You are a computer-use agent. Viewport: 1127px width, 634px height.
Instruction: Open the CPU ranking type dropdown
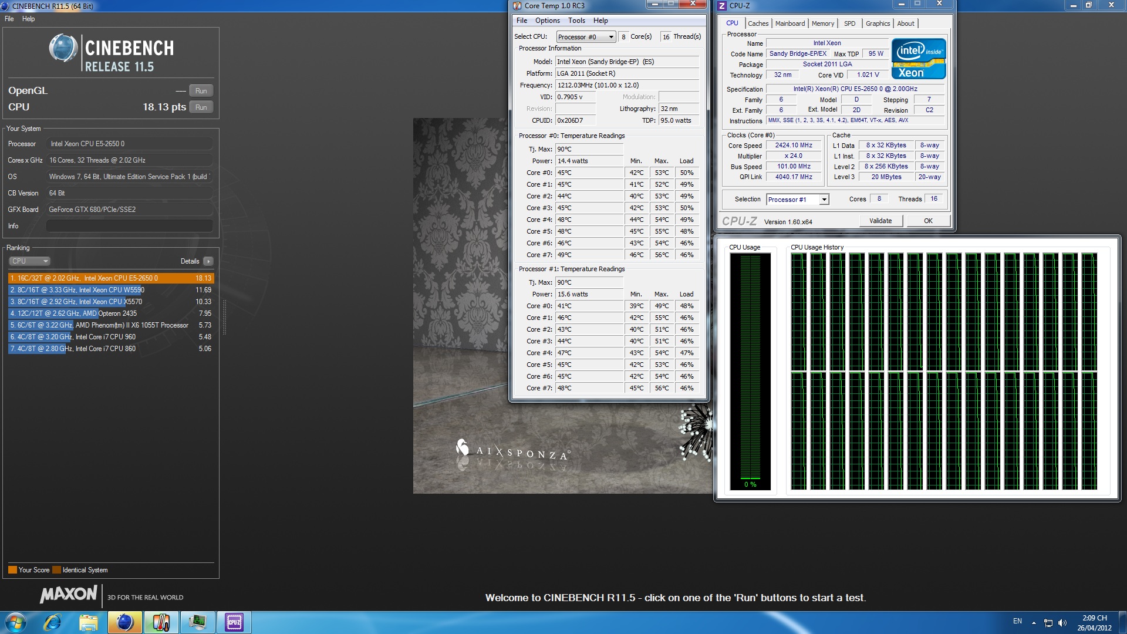coord(29,261)
